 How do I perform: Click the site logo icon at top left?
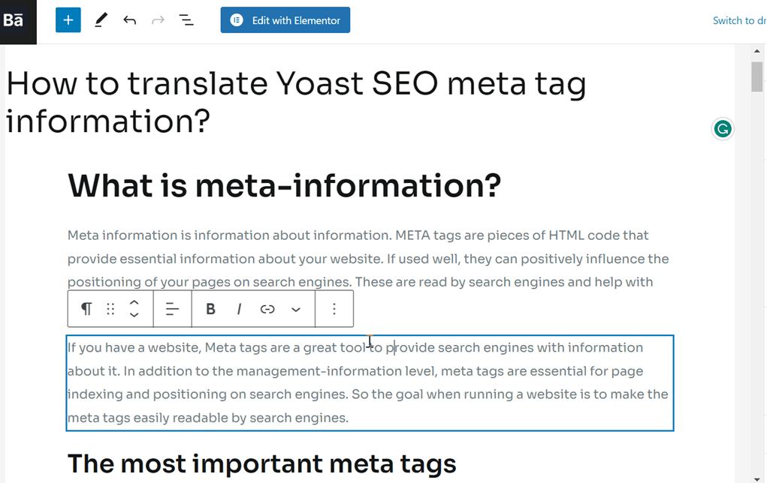click(18, 21)
